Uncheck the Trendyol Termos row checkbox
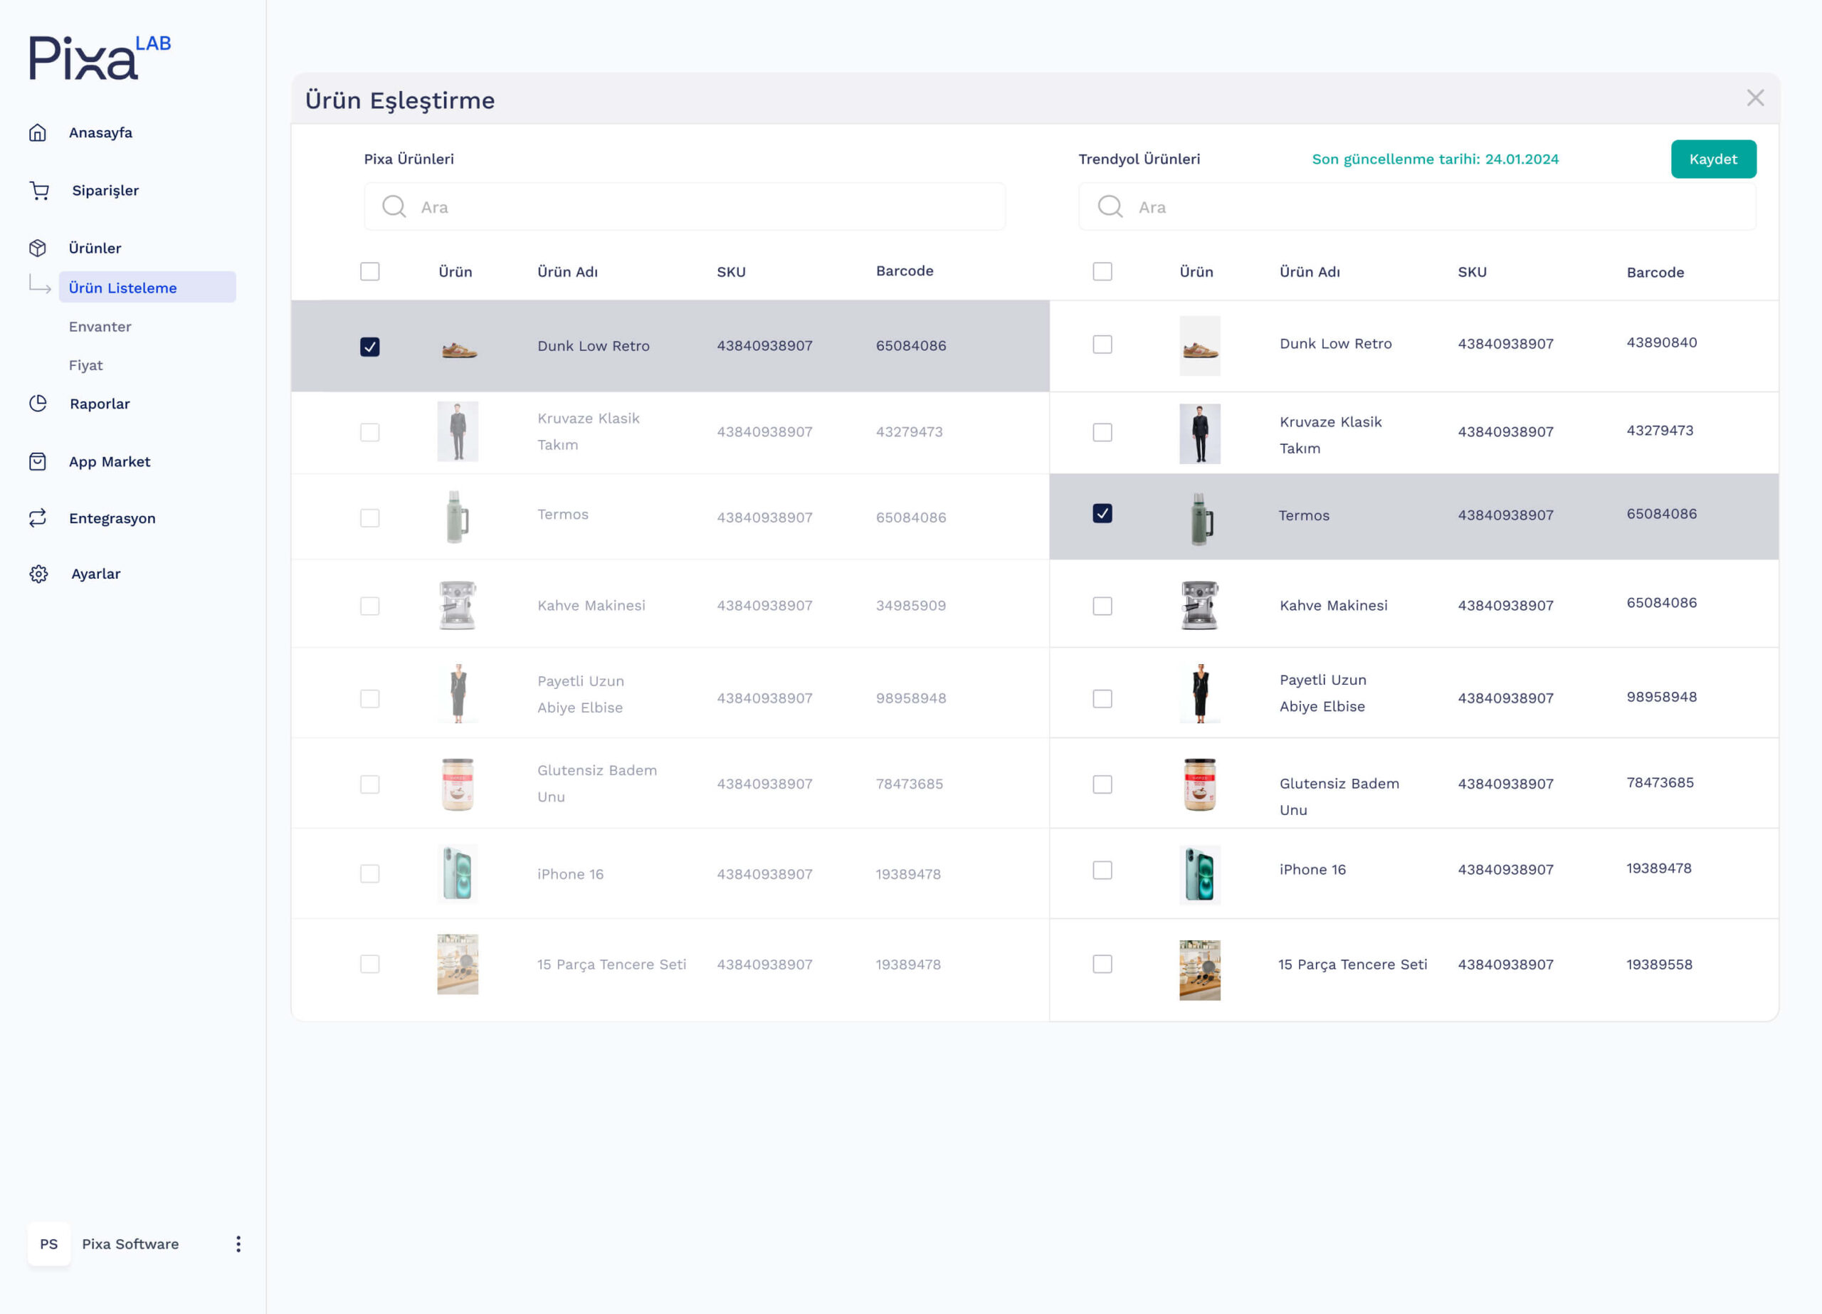The height and width of the screenshot is (1314, 1822). tap(1102, 513)
